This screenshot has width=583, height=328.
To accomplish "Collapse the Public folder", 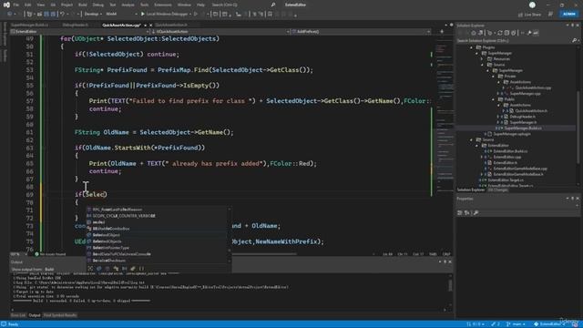I will 494,99.
